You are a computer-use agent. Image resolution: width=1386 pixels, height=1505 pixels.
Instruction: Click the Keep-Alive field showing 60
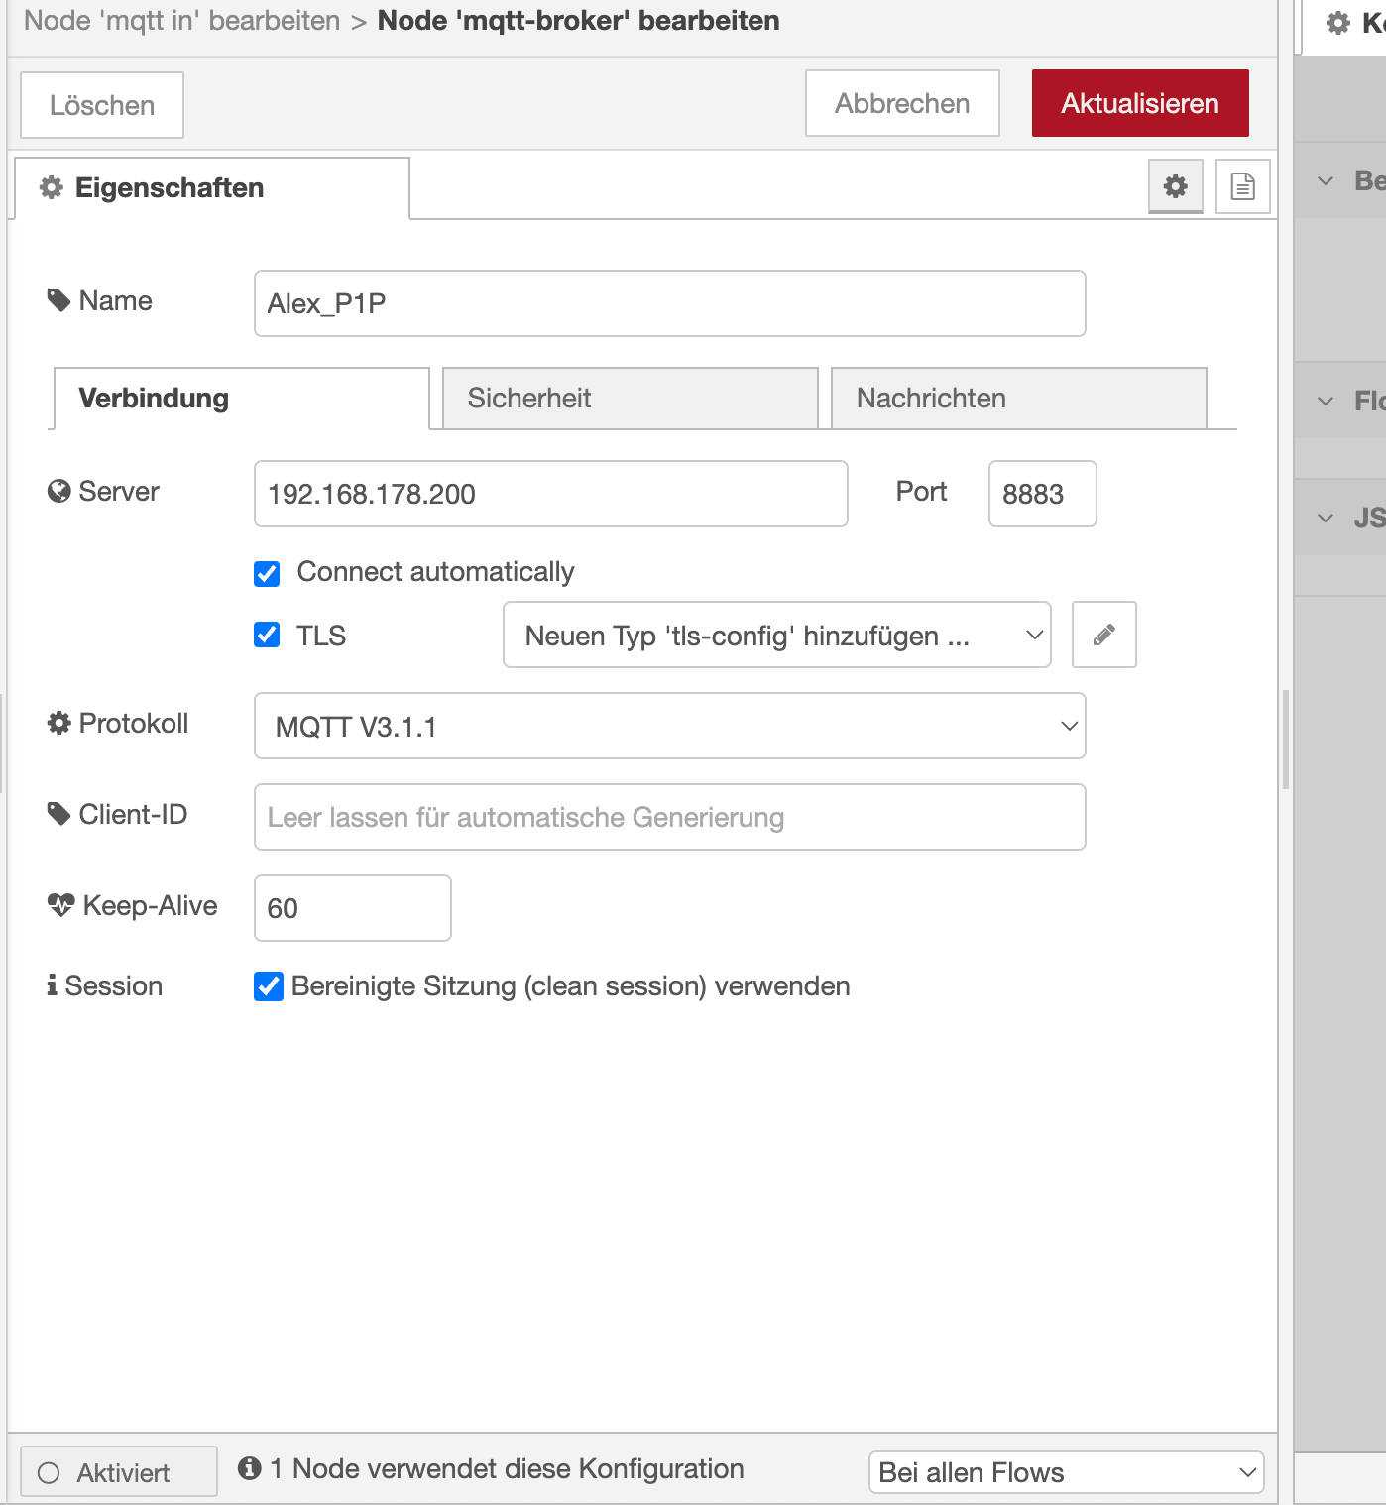(353, 908)
